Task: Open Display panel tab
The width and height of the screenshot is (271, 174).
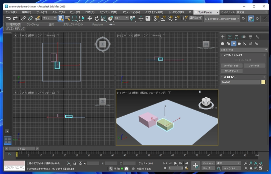Action: coord(250,37)
